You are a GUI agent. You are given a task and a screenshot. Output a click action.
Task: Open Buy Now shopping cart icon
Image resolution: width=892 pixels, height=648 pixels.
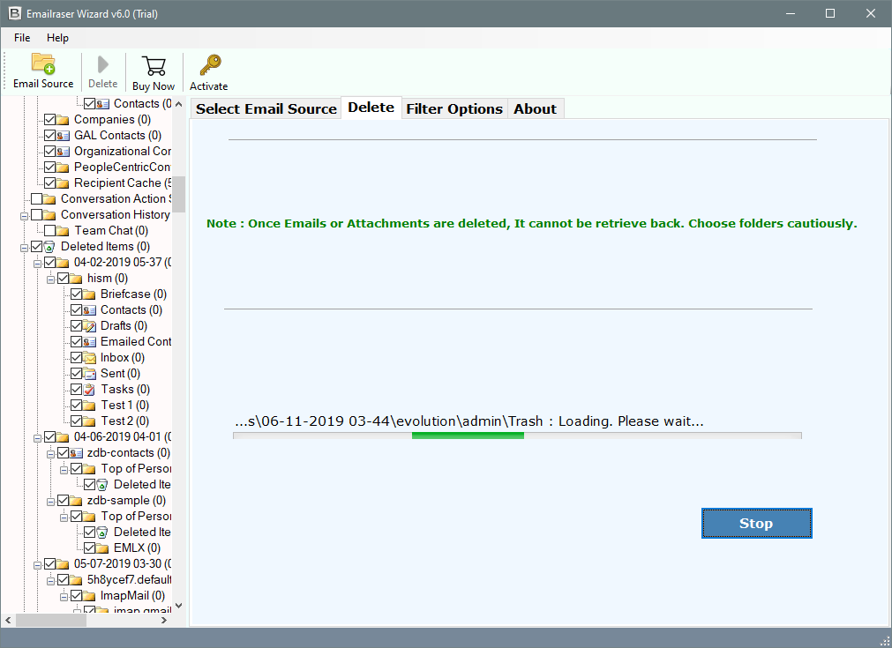click(x=154, y=66)
